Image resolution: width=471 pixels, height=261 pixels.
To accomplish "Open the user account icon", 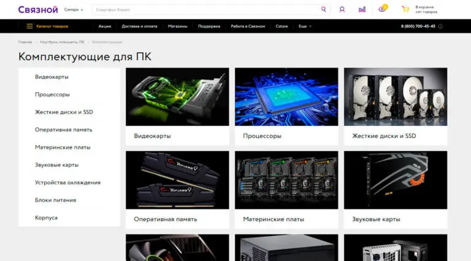I will click(x=342, y=10).
